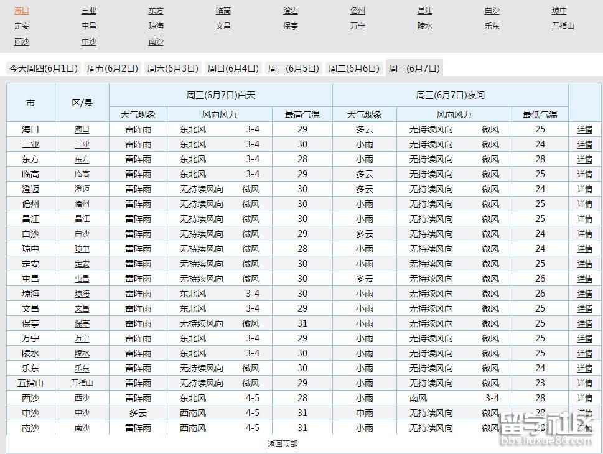Select the 周六(6月3日) date tab
The image size is (603, 454).
point(172,68)
